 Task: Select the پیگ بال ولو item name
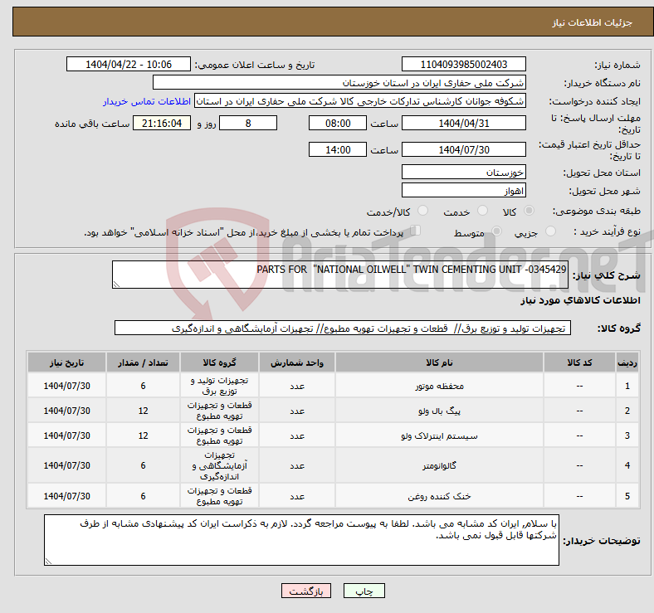click(439, 411)
